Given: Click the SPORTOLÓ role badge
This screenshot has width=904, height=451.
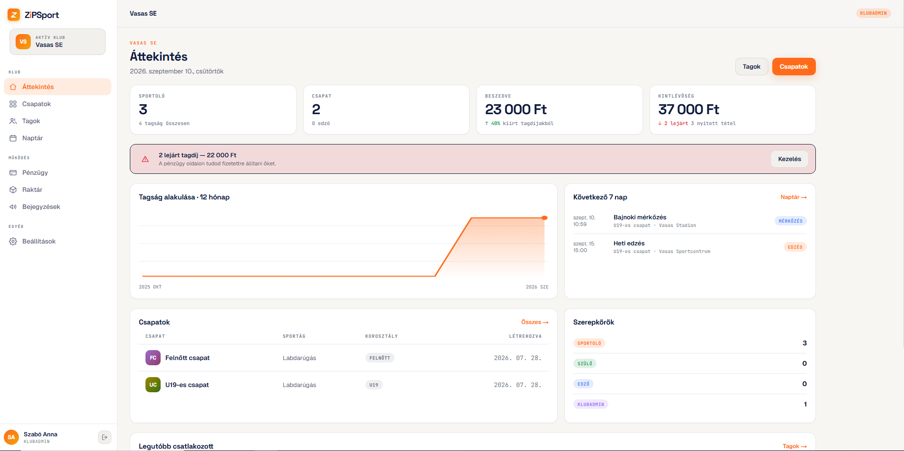Looking at the screenshot, I should 589,343.
